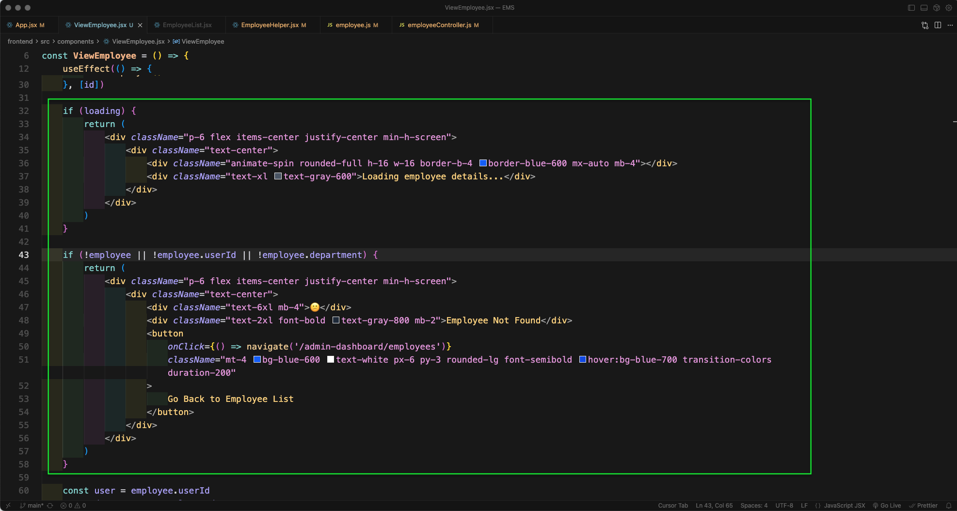Change the LF end-of-line sequence
Screen dimensions: 957x511
pos(804,506)
